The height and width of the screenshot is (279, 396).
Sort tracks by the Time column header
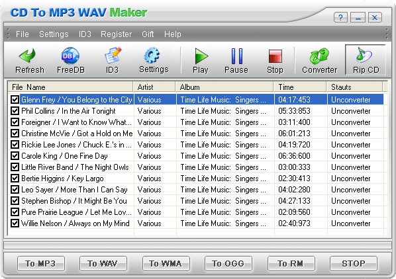300,87
